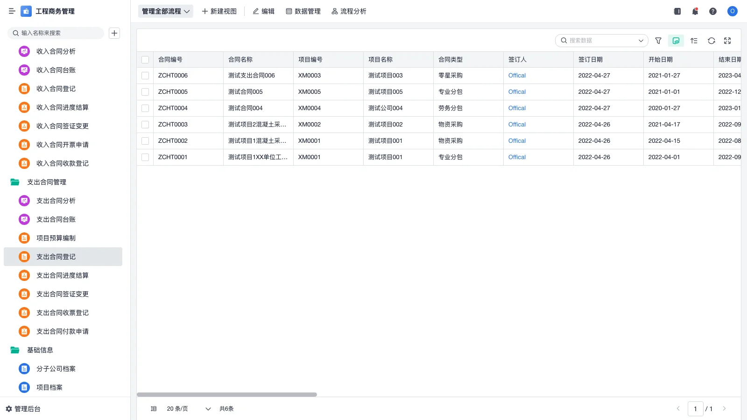Open the help question mark icon

coord(713,11)
